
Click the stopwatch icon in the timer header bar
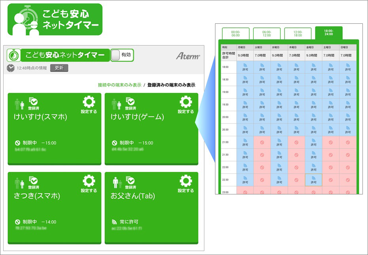pos(13,55)
